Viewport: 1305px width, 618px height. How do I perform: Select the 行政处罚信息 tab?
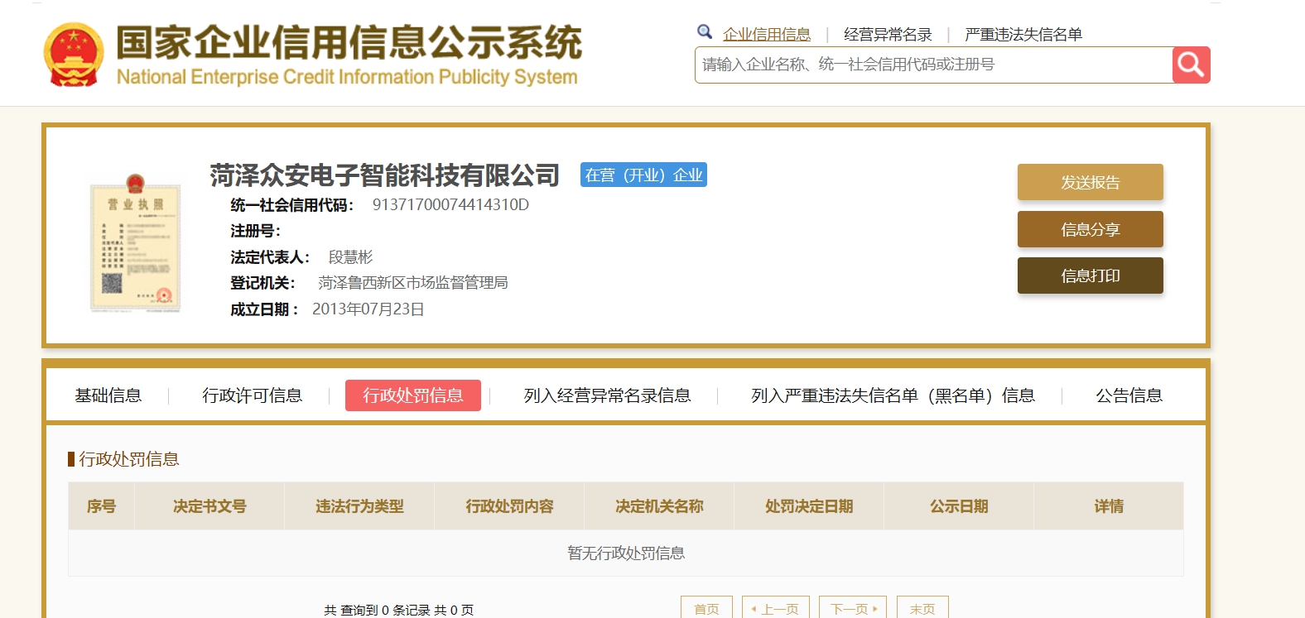pyautogui.click(x=413, y=395)
